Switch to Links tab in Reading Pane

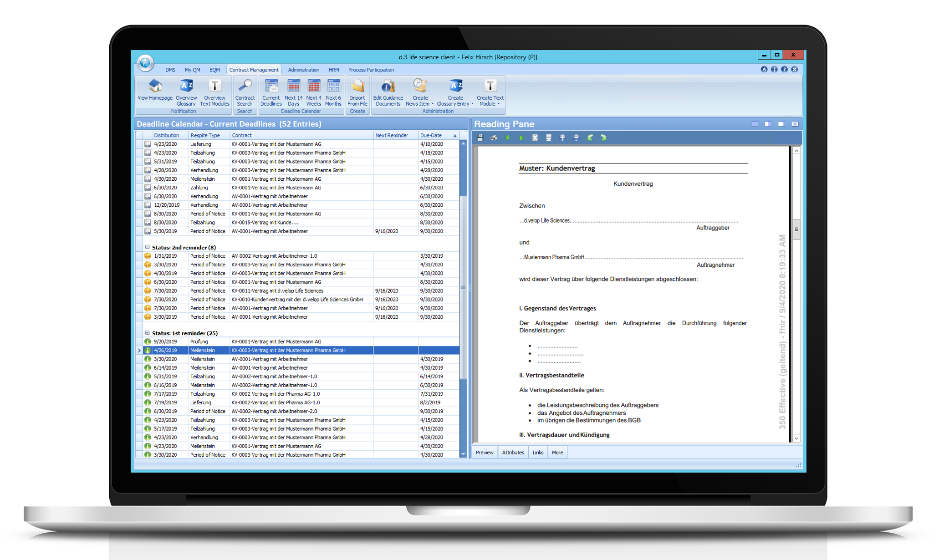539,452
